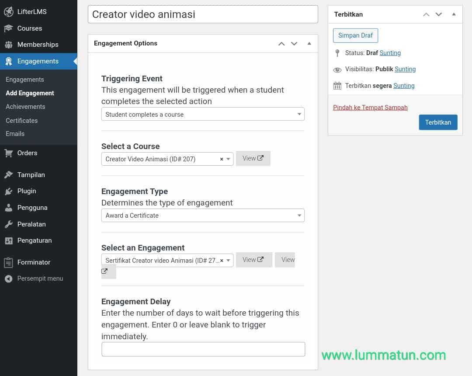Image resolution: width=472 pixels, height=376 pixels.
Task: Click the Peralatan wrench icon
Action: click(8, 224)
